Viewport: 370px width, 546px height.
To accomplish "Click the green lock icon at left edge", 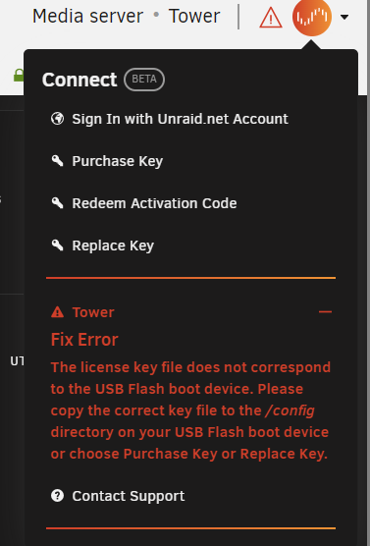I will pyautogui.click(x=19, y=76).
